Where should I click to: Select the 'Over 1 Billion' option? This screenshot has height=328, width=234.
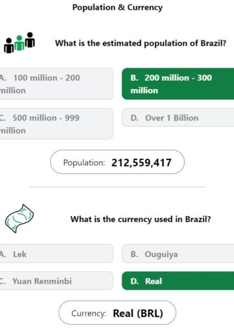point(178,118)
